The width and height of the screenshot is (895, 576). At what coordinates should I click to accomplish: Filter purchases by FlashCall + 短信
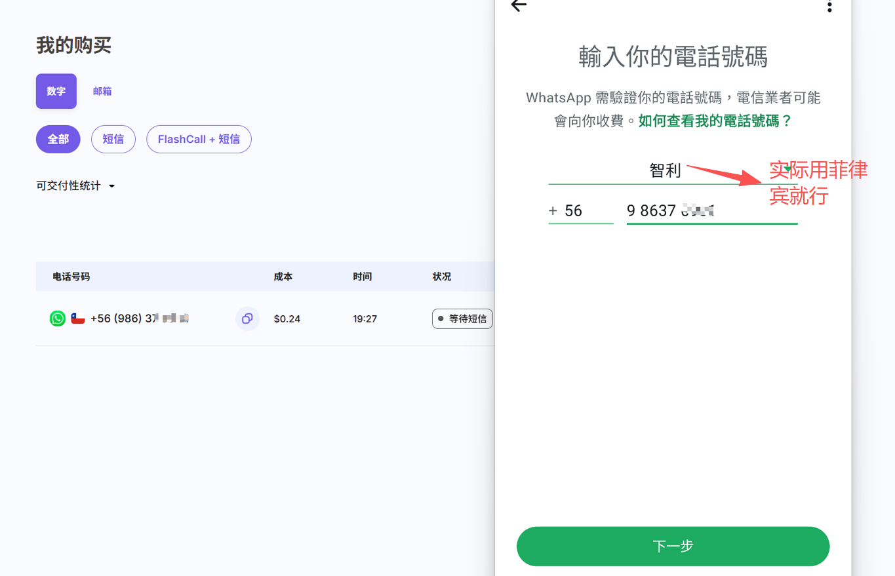tap(199, 139)
